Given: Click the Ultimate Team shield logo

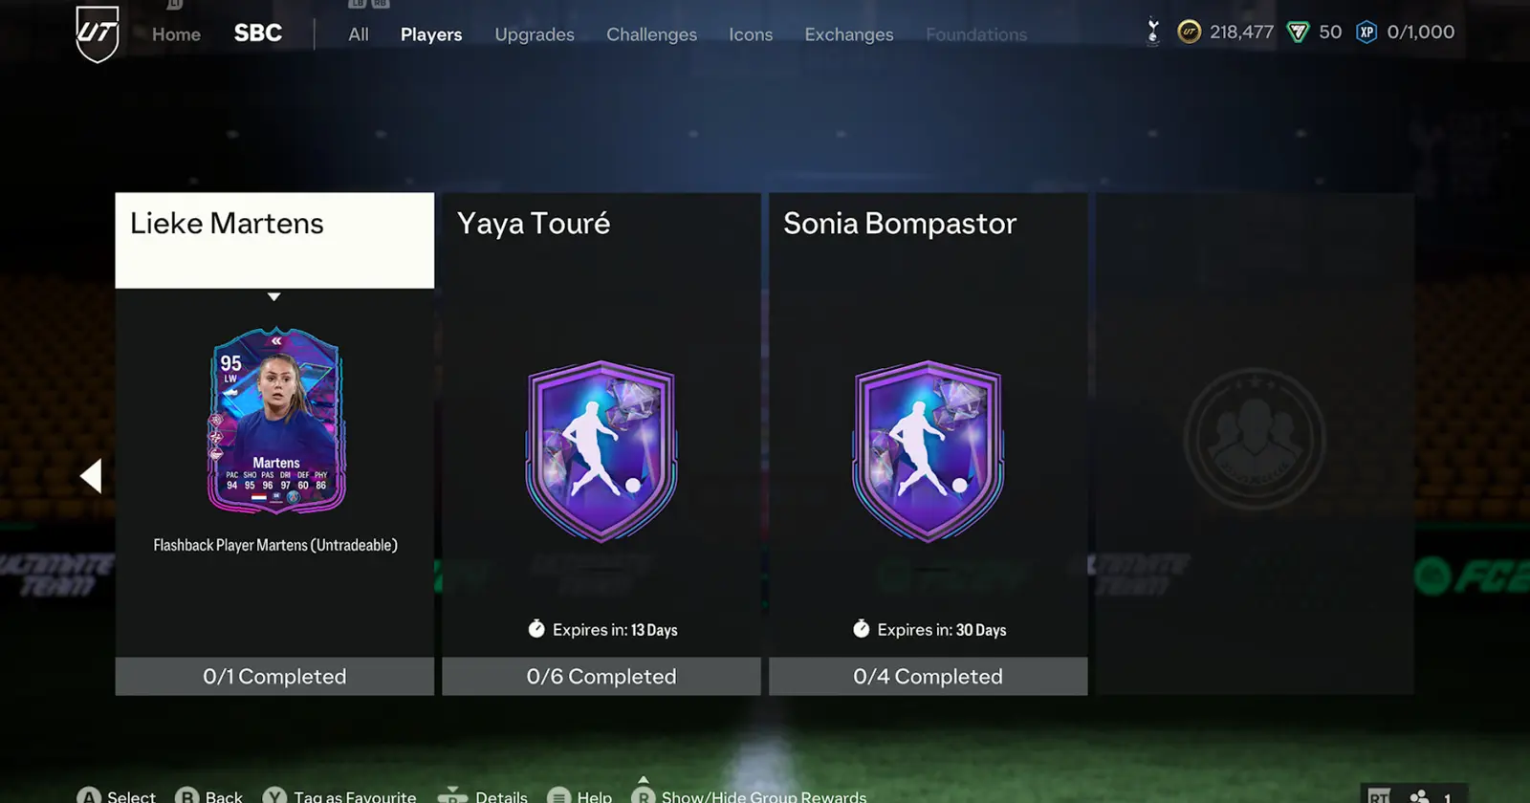Looking at the screenshot, I should tap(98, 33).
